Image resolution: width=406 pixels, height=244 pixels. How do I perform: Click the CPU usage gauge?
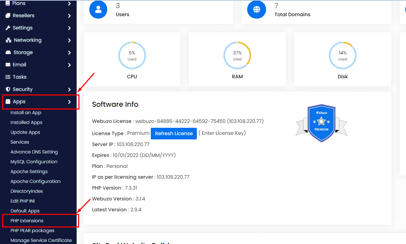pyautogui.click(x=132, y=55)
